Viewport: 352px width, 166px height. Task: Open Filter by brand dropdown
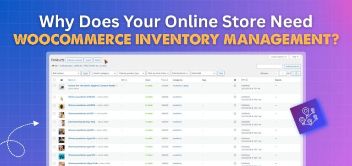tap(180, 73)
